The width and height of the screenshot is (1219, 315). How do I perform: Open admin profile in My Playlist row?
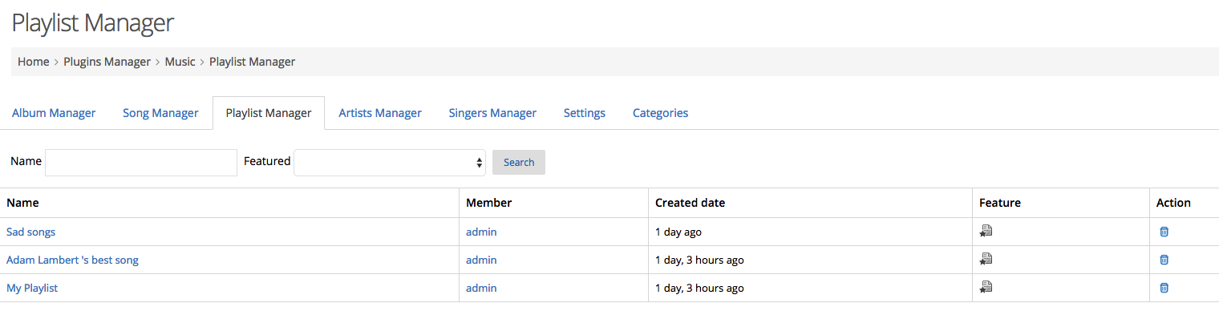[481, 288]
